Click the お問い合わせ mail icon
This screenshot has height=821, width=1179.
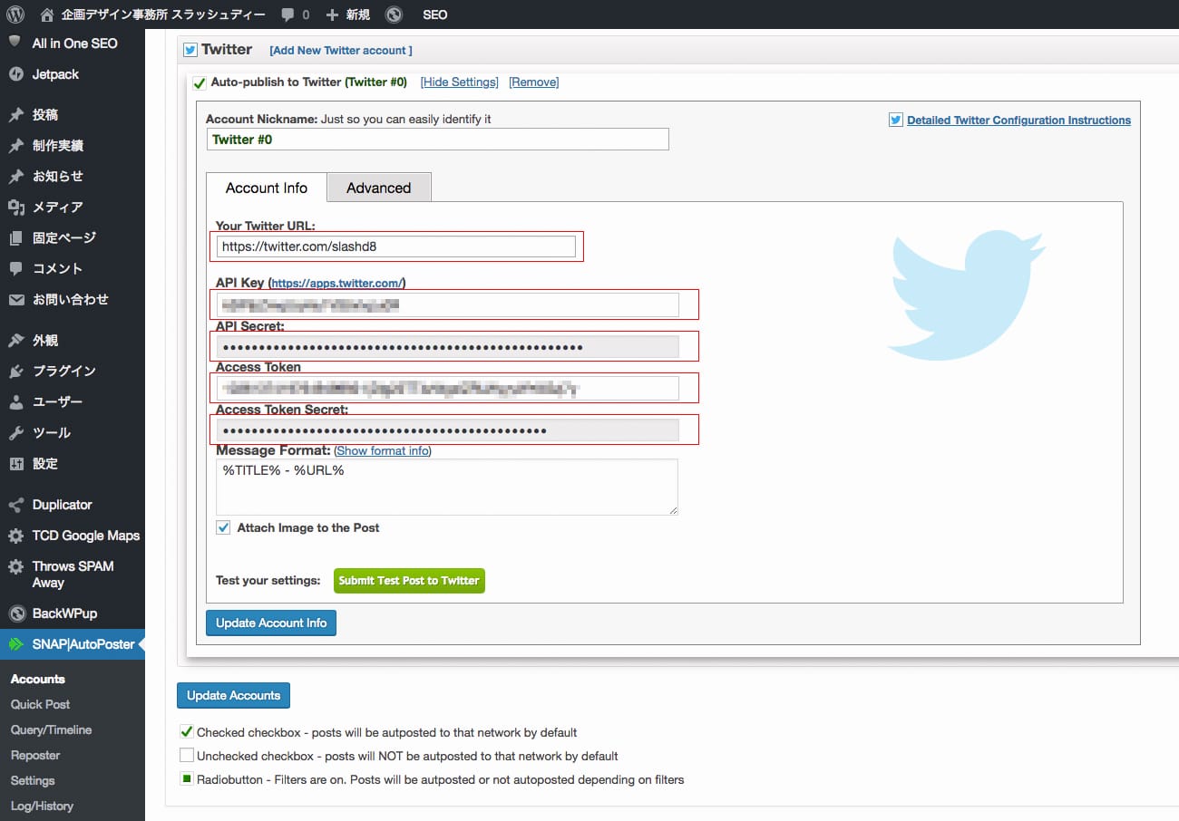pos(15,300)
